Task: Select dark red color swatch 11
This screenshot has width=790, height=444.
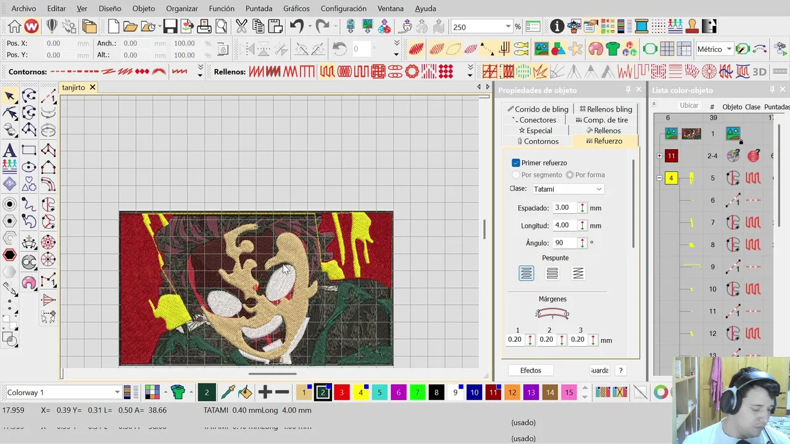Action: pyautogui.click(x=493, y=392)
